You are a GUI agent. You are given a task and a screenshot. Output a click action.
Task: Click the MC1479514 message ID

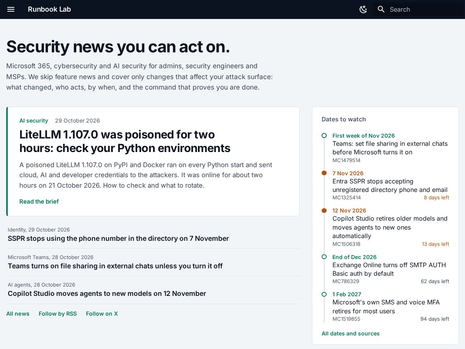[346, 160]
